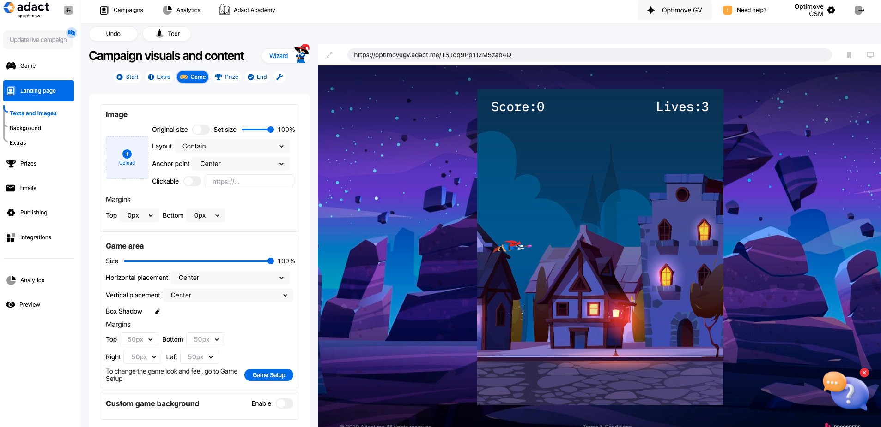
Task: Open Background subsection
Action: tap(25, 128)
